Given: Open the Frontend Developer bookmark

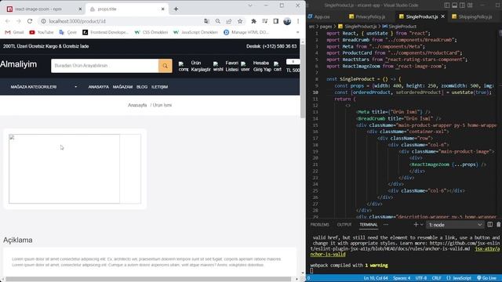Looking at the screenshot, I should tap(106, 32).
